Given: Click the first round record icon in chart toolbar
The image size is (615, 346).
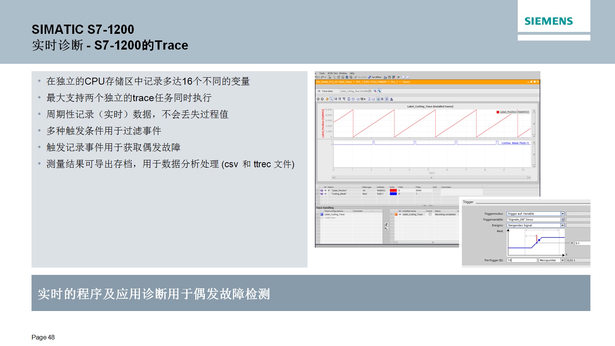Looking at the screenshot, I should 318,99.
